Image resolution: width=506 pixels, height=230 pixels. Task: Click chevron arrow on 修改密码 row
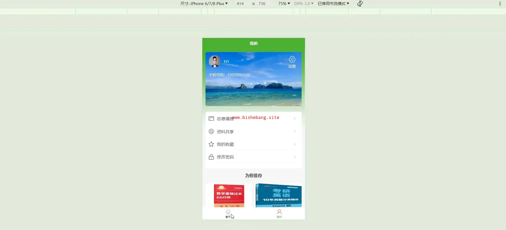[295, 157]
